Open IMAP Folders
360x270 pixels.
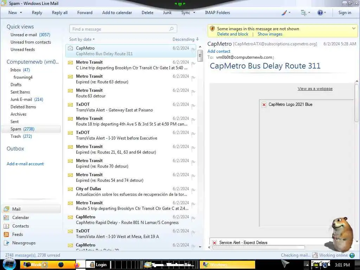tap(217, 13)
